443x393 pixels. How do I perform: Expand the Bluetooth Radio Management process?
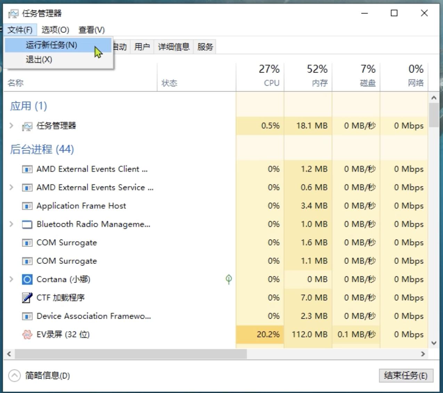click(x=11, y=224)
